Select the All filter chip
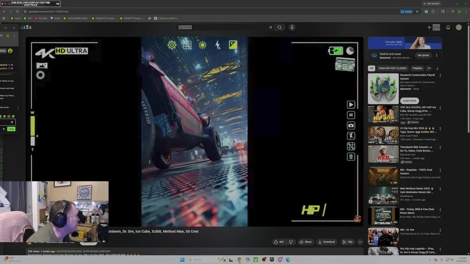 (371, 68)
